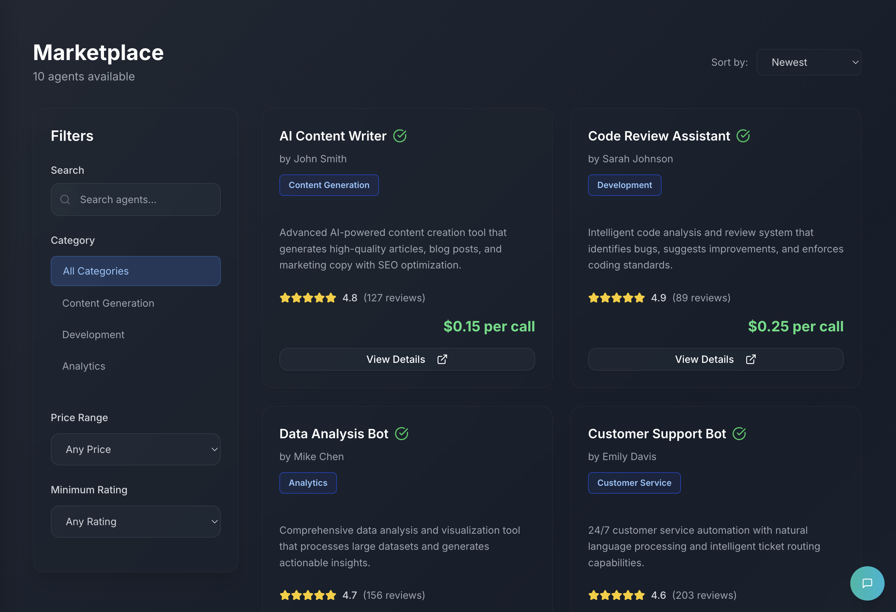Image resolution: width=896 pixels, height=612 pixels.
Task: Filter by Content Generation category
Action: coord(108,303)
